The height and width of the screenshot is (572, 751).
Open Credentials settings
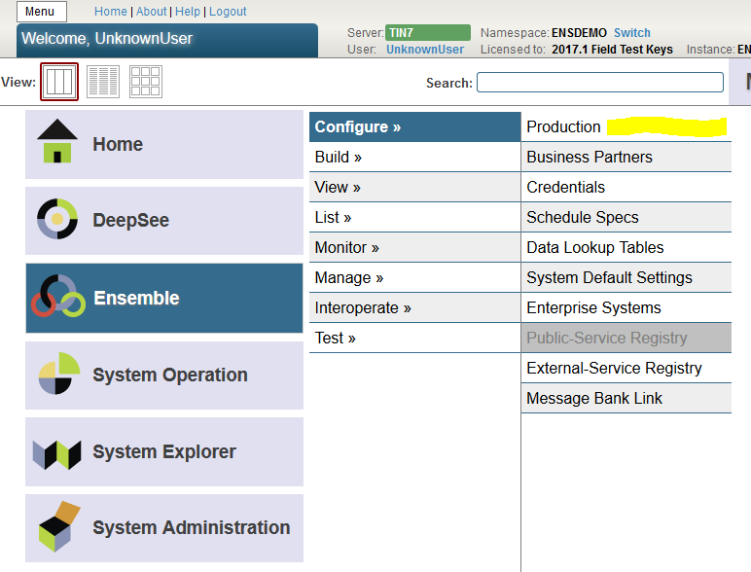point(626,188)
